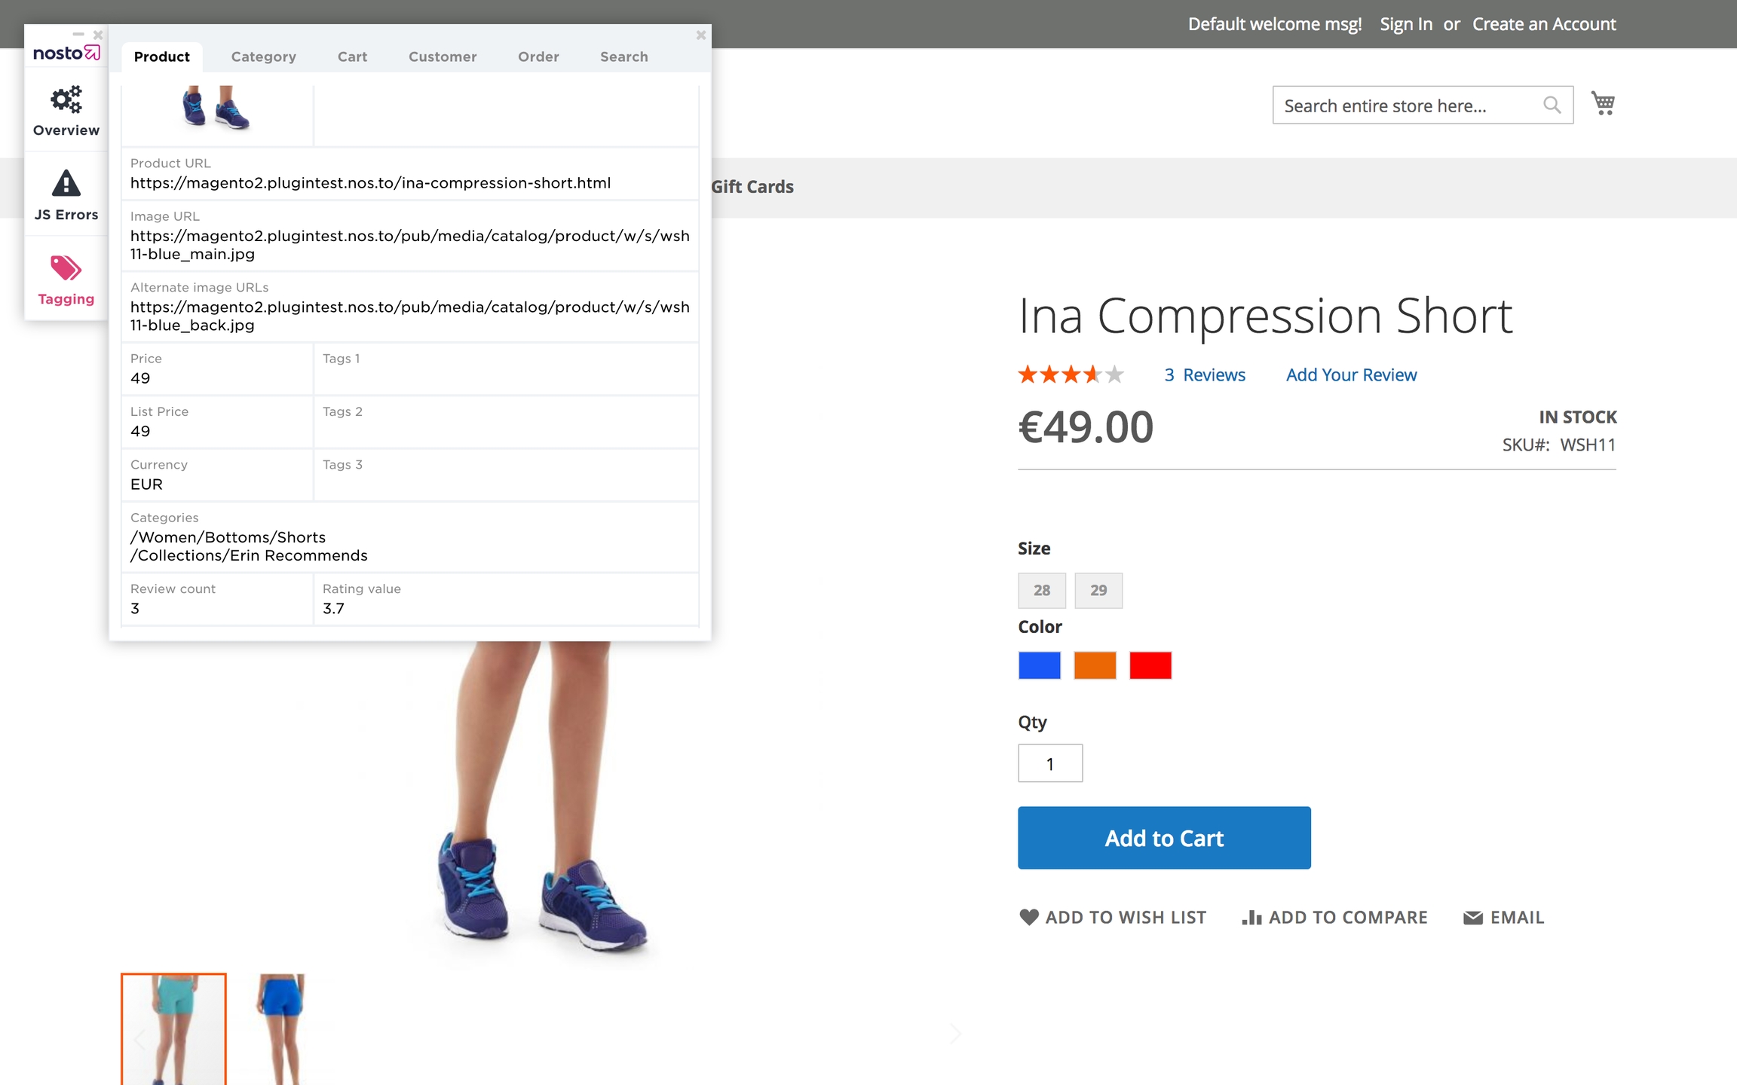Click the Qty input field
This screenshot has height=1085, width=1737.
[x=1049, y=763]
